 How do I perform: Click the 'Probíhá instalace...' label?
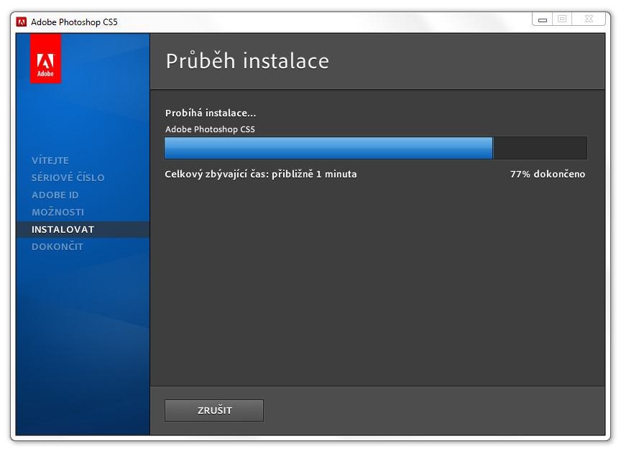(211, 114)
